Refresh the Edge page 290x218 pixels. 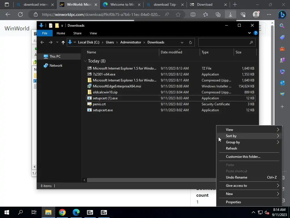[x=20, y=14]
